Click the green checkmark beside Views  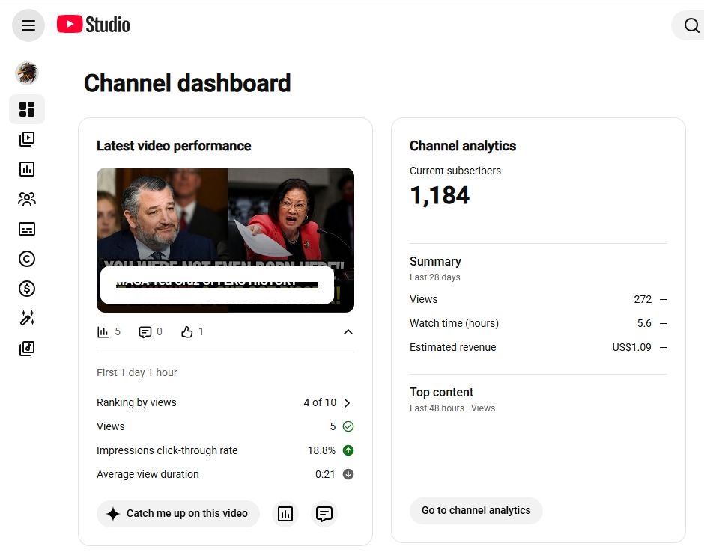(x=348, y=426)
